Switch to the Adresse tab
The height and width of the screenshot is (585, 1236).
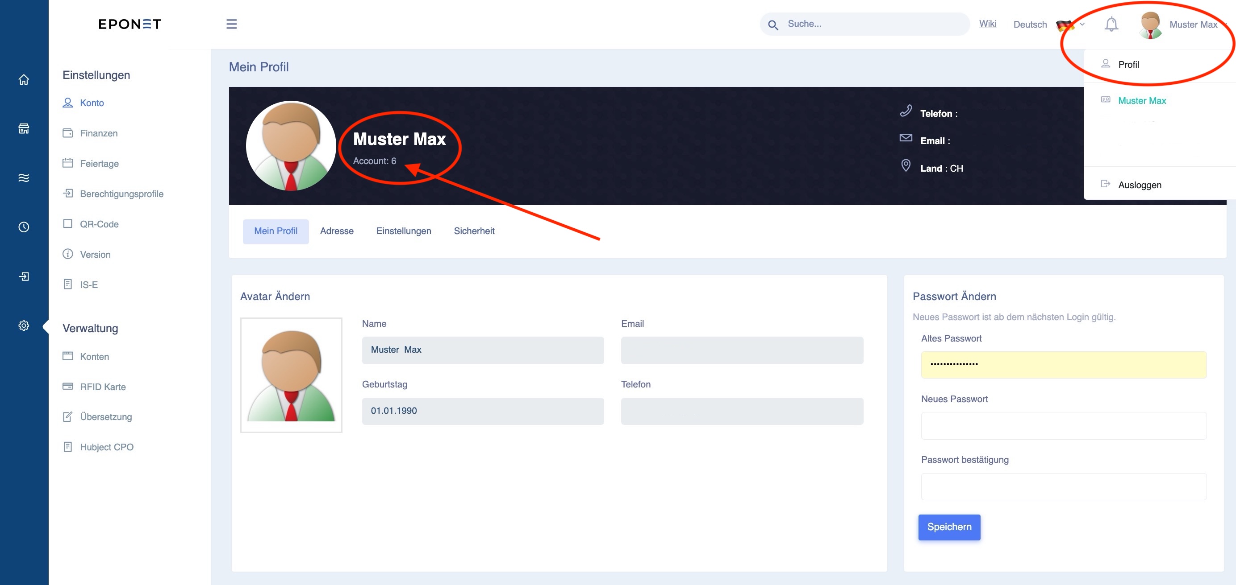pyautogui.click(x=336, y=231)
